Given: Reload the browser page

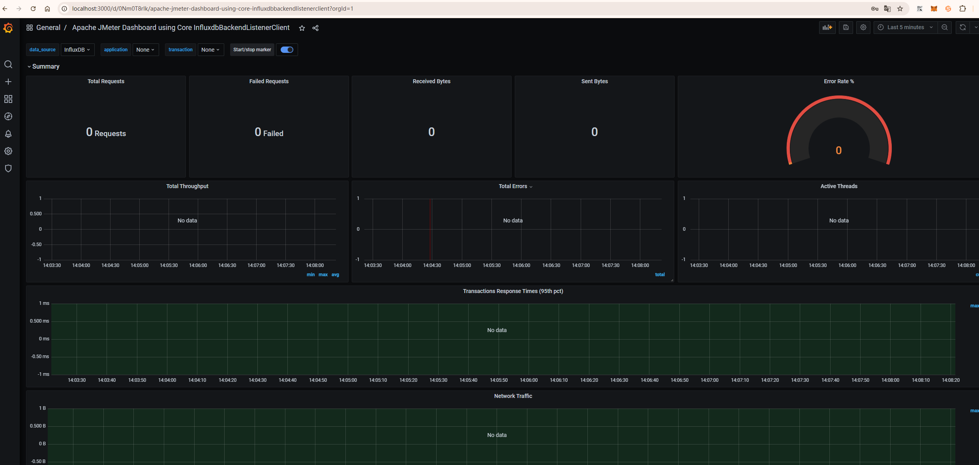Looking at the screenshot, I should point(33,9).
